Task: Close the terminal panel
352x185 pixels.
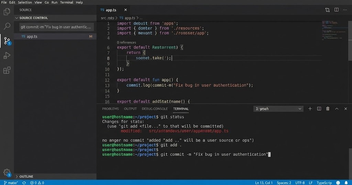Action: point(346,109)
